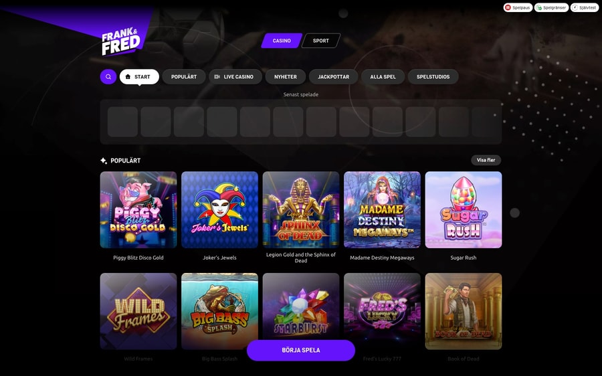Open the LIVE CASINO category
The image size is (602, 376).
[235, 77]
